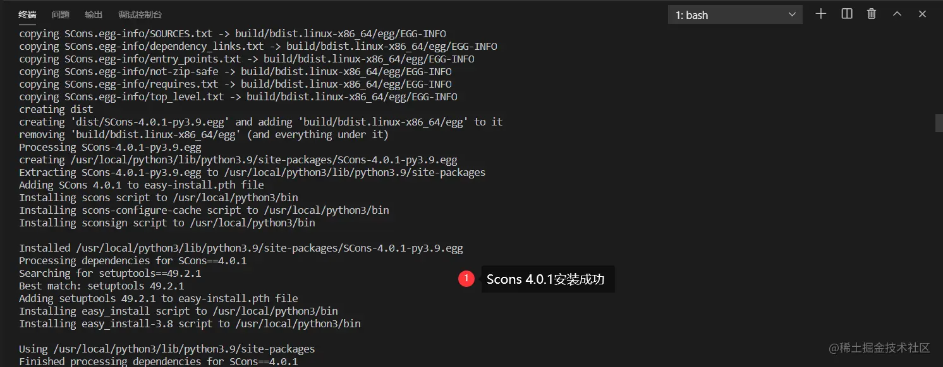Image resolution: width=943 pixels, height=367 pixels.
Task: Switch to the 调试控制台 tab
Action: tap(140, 15)
